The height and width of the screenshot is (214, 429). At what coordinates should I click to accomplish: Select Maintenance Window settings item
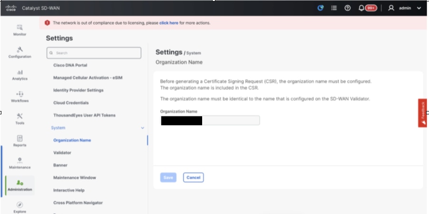coord(75,177)
